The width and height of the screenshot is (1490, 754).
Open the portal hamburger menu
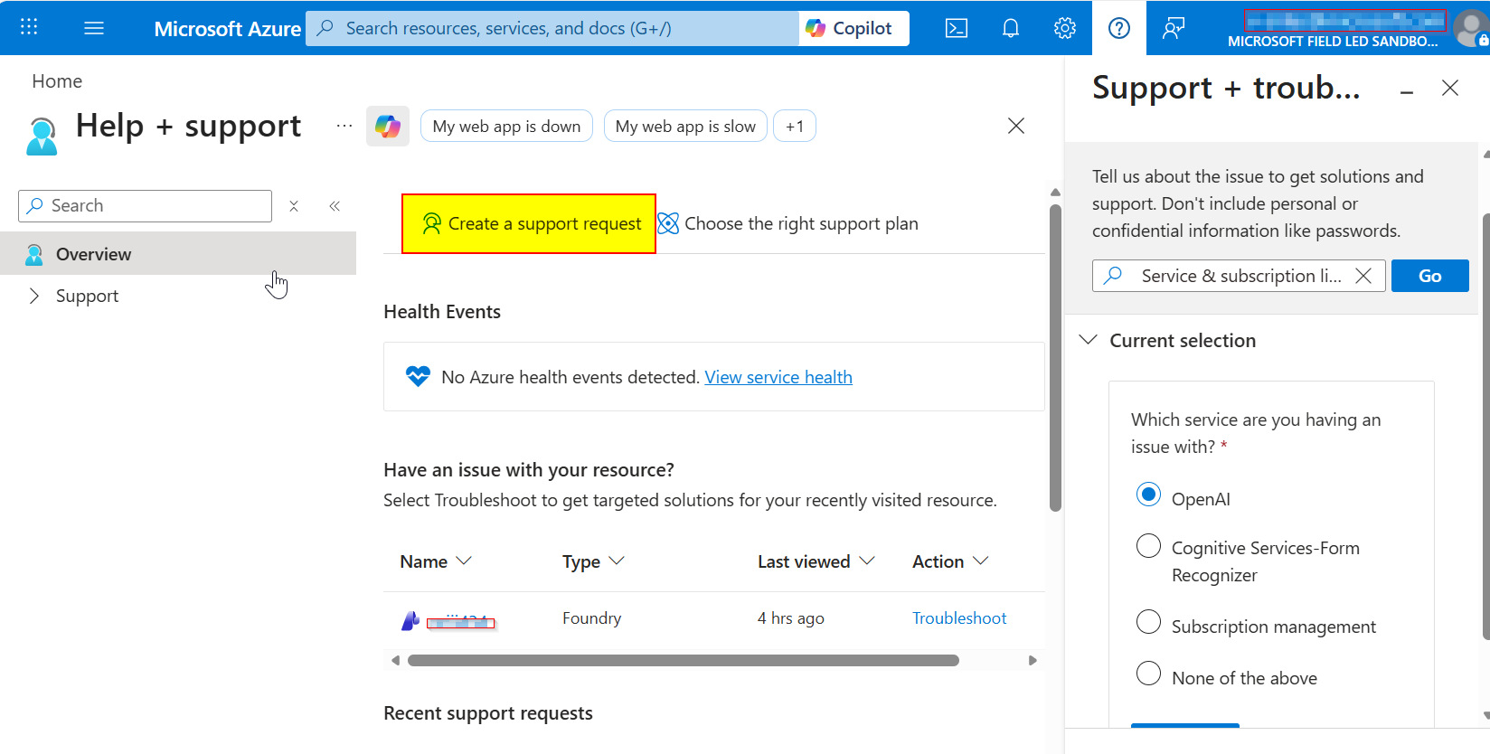tap(94, 28)
